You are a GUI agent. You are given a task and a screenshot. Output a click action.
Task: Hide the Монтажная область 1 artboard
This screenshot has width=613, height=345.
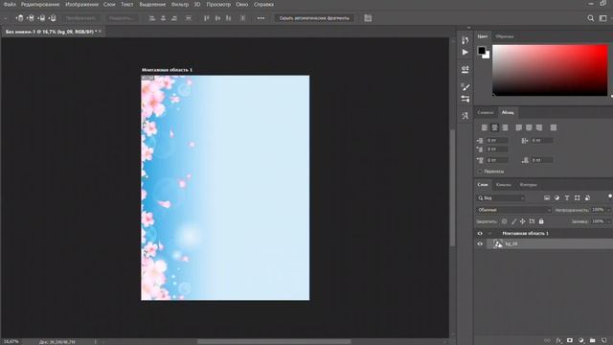click(x=480, y=234)
